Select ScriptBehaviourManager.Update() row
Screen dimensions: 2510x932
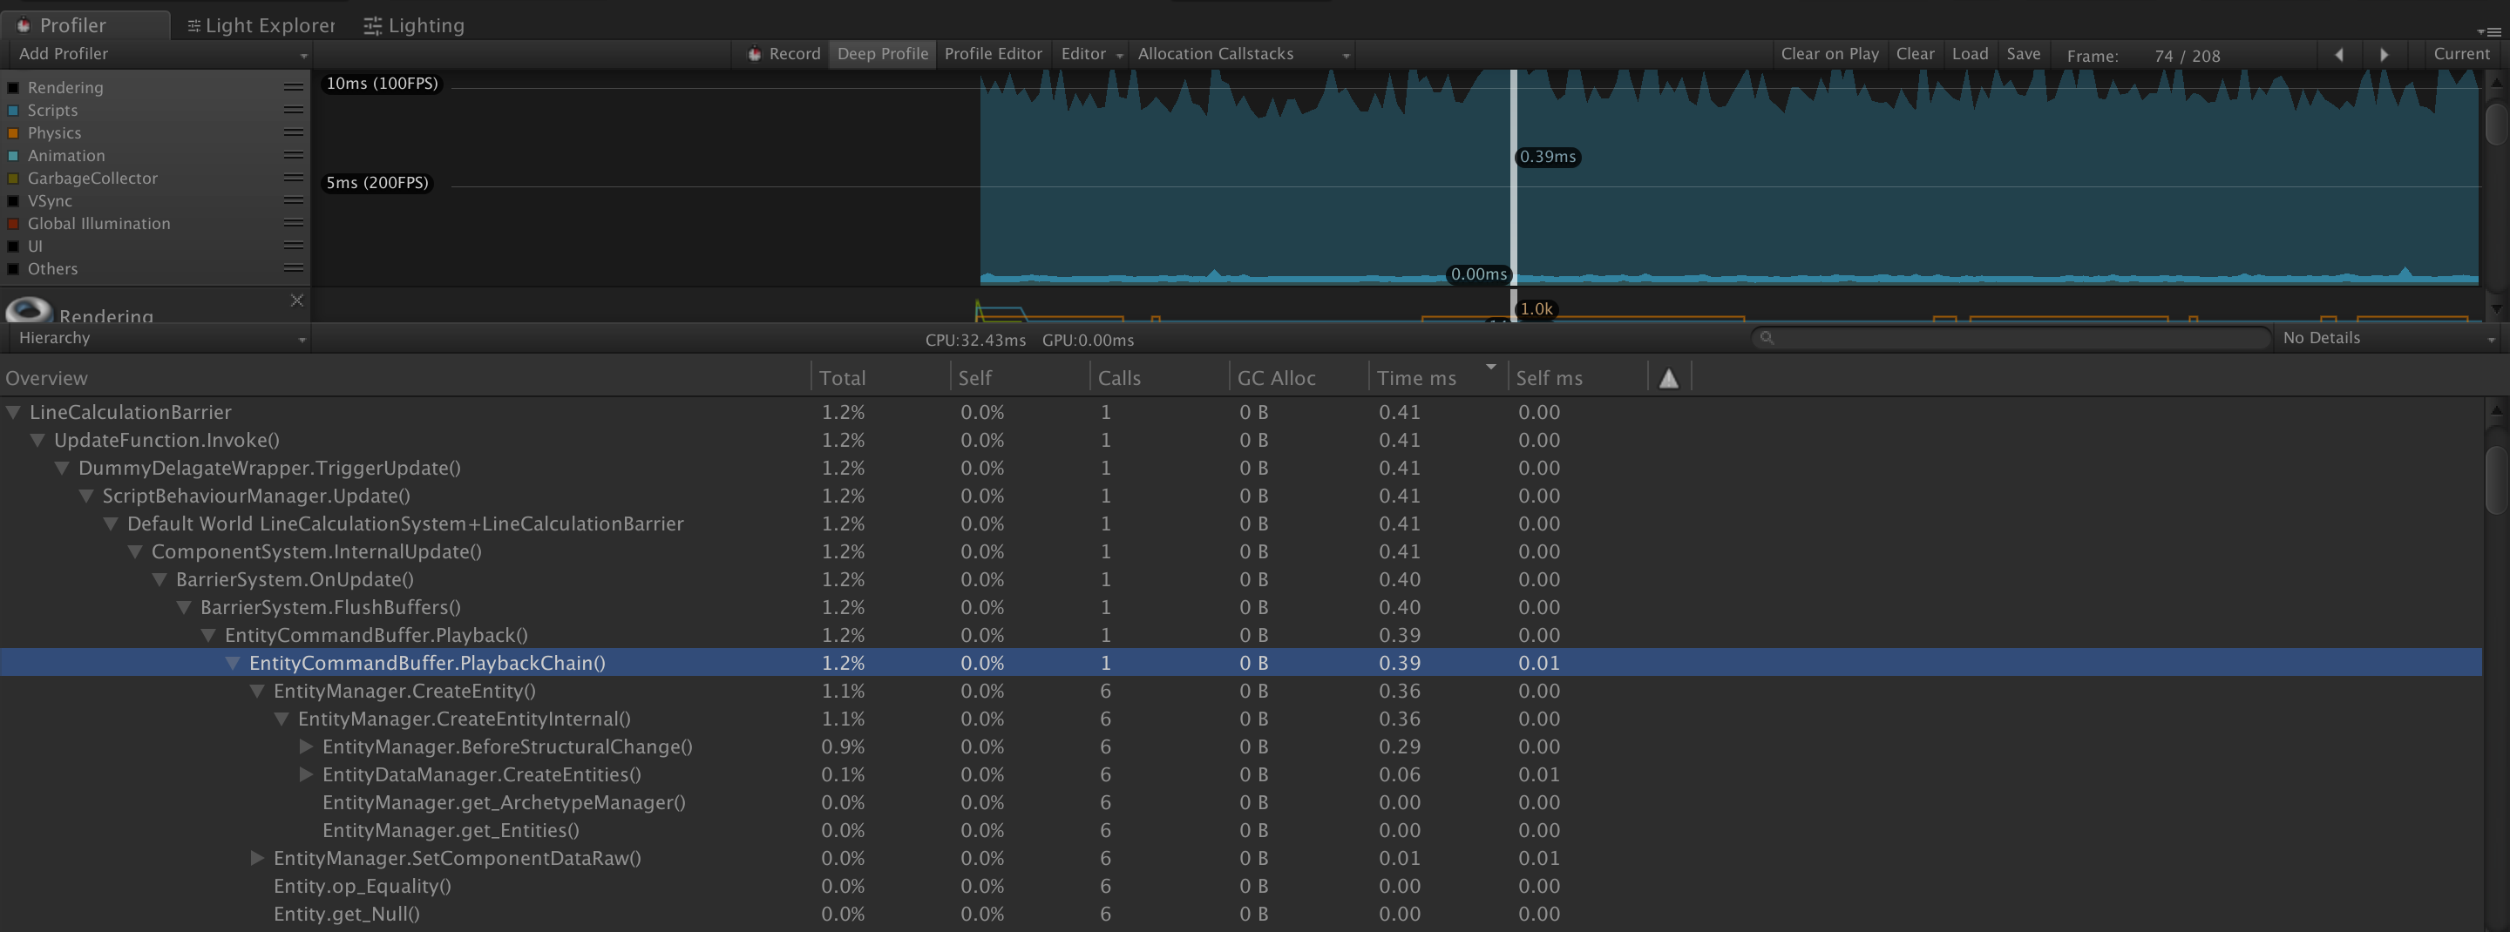click(1240, 496)
